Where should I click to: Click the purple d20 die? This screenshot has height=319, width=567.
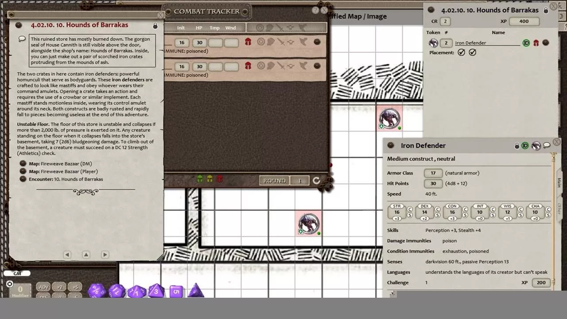(x=96, y=291)
